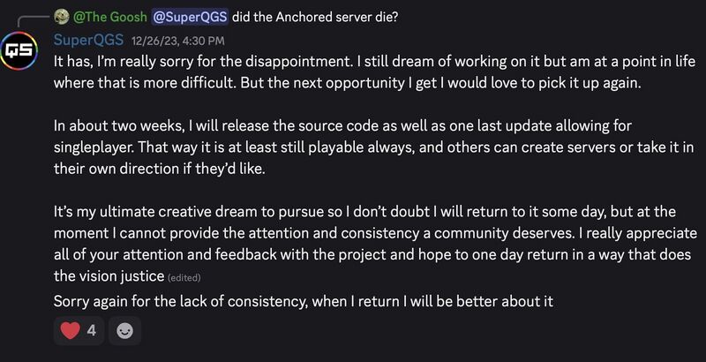
Task: Click the SuperQGS author name
Action: coord(88,40)
